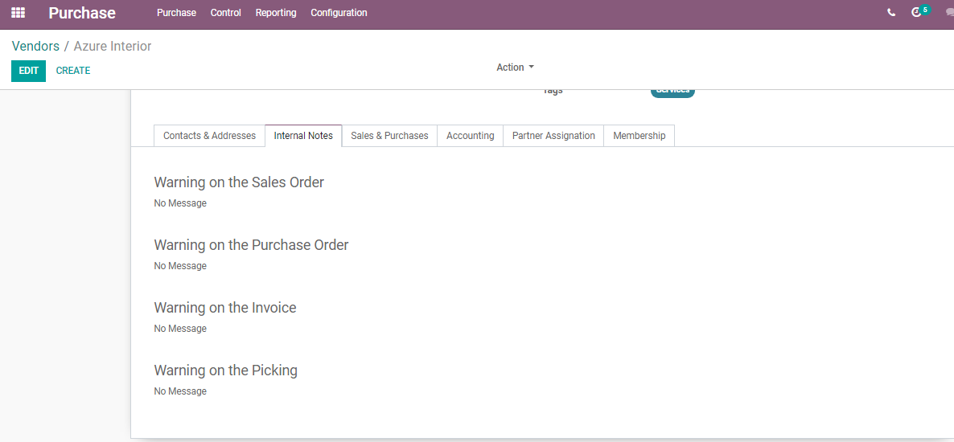Open the chat messages icon

[x=950, y=12]
